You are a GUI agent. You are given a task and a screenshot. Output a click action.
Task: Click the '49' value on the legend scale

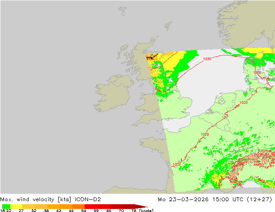pos(71,210)
